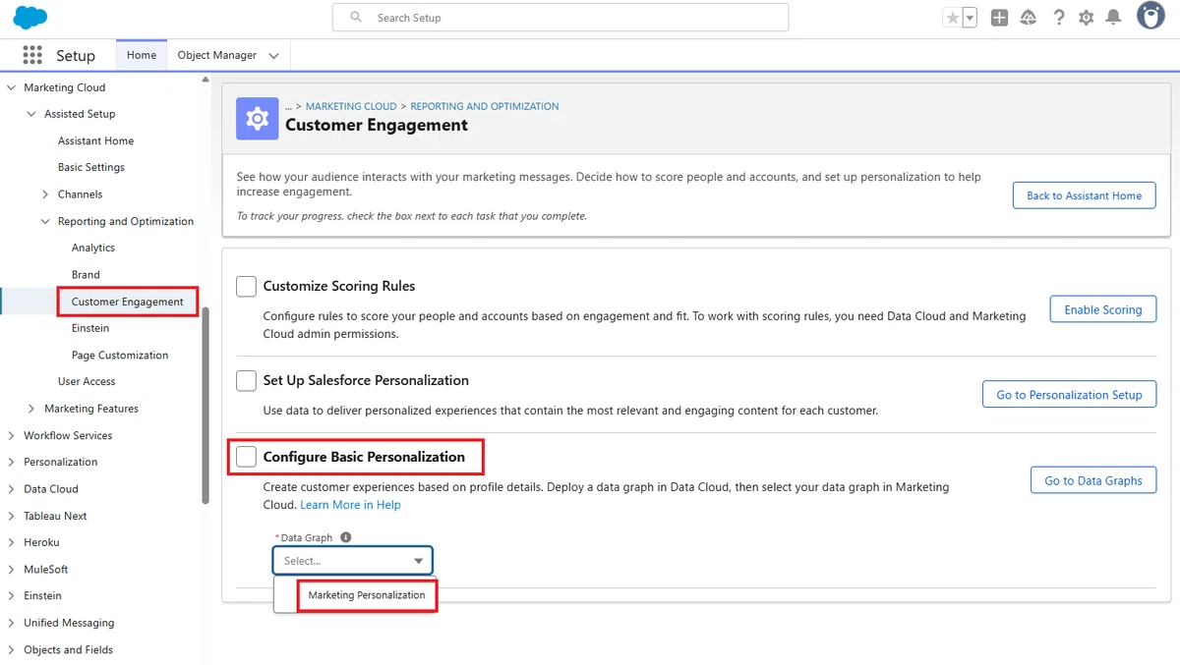
Task: Open the Learn More in Help link
Action: point(350,505)
